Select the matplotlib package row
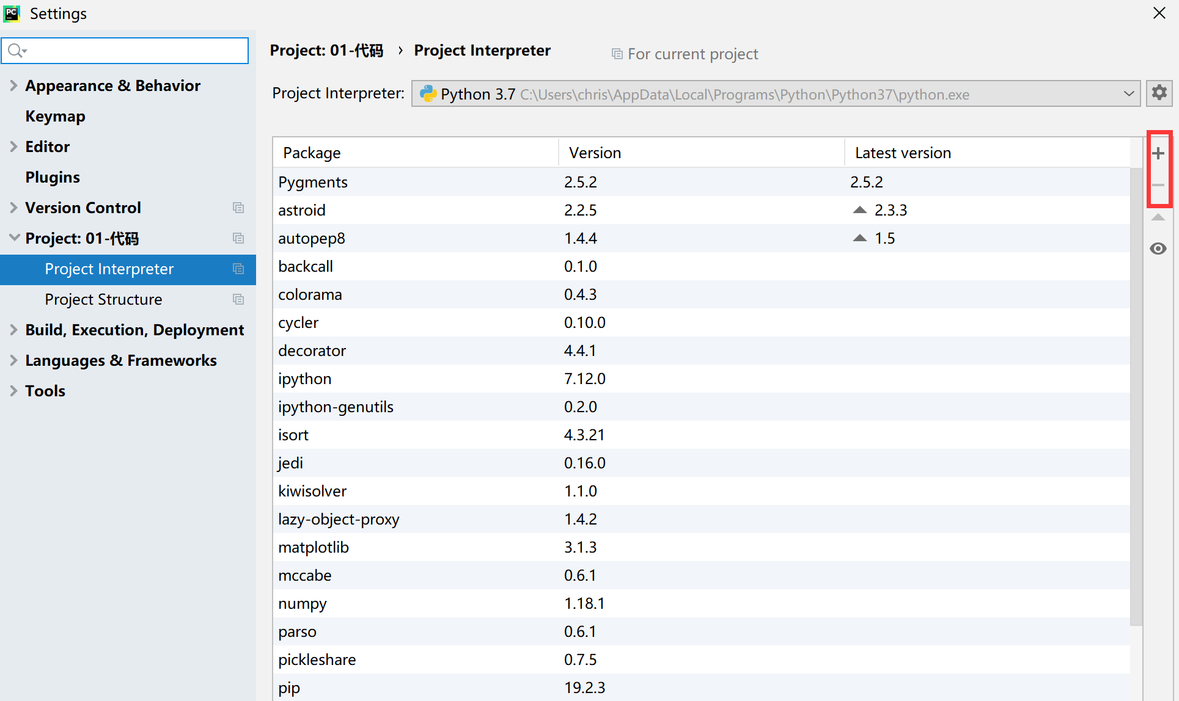Screen dimensions: 1179x701 pyautogui.click(x=702, y=547)
